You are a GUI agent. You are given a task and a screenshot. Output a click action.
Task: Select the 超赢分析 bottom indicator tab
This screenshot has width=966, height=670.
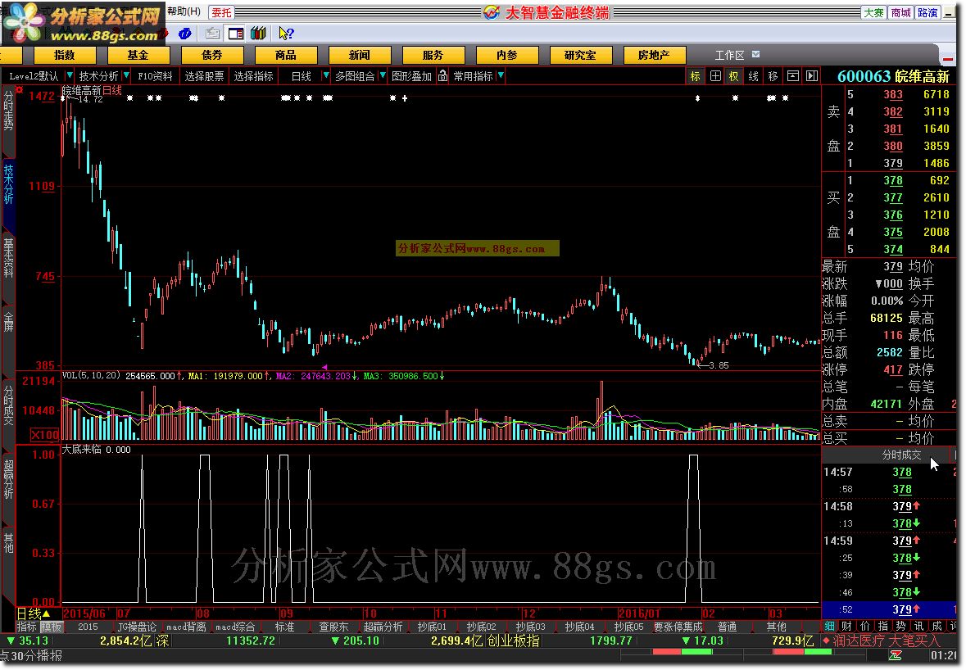383,627
